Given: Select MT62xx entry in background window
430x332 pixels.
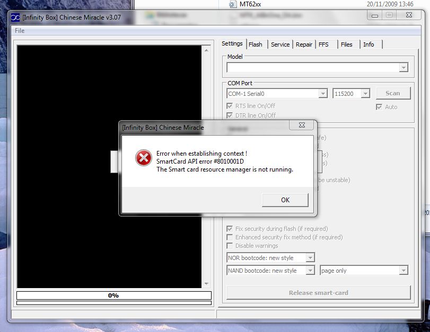Looking at the screenshot, I should coord(250,4).
